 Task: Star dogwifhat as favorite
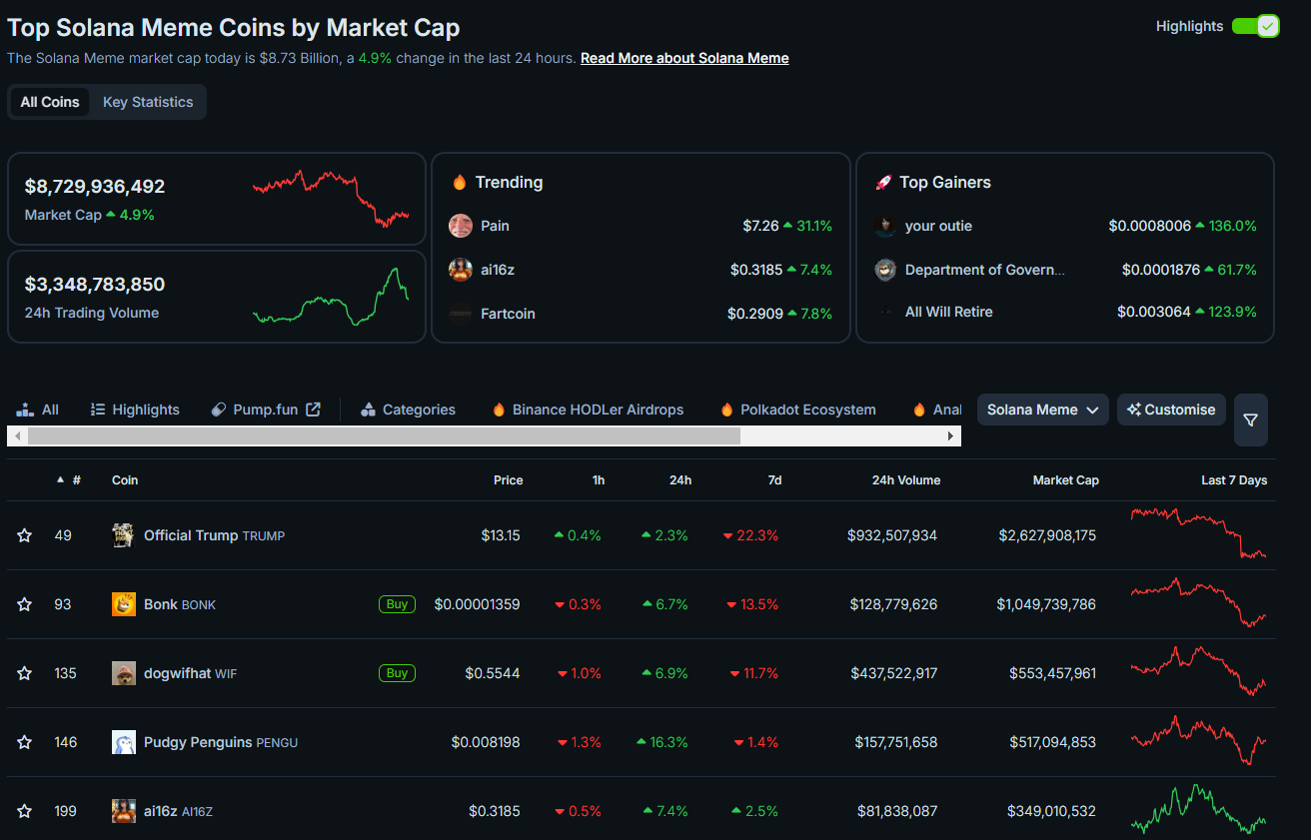[x=25, y=673]
